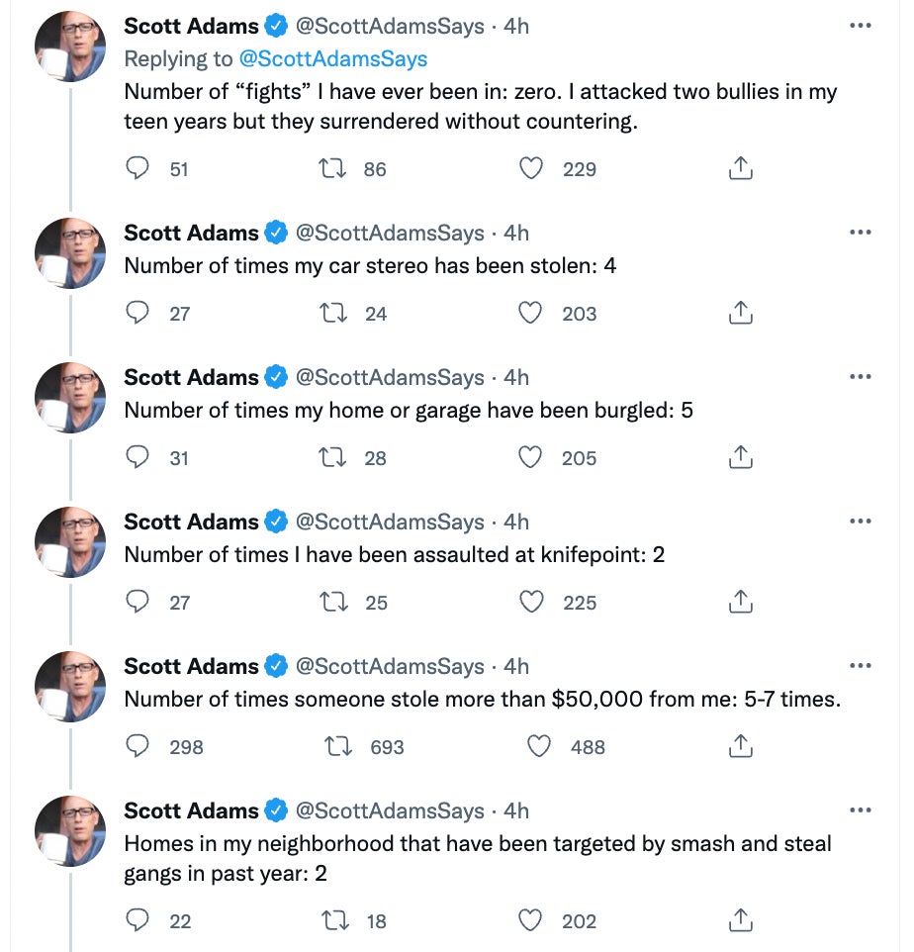The image size is (914, 952).
Task: Retweet the $50,000 stolen tweet
Action: tap(339, 747)
